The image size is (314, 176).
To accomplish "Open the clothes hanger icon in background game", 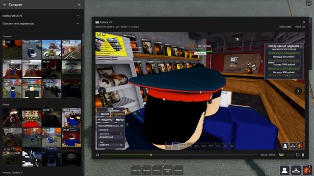I will [x=296, y=171].
